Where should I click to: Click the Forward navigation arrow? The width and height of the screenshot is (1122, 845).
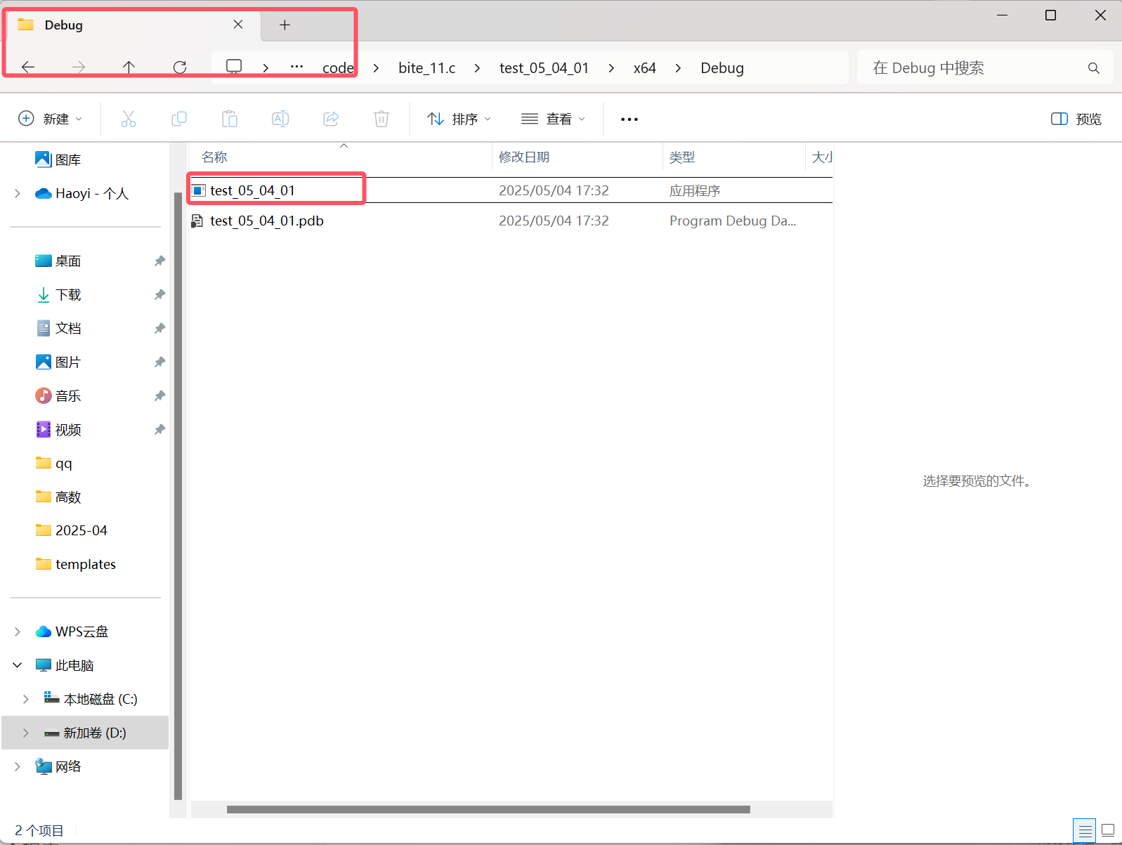click(79, 67)
